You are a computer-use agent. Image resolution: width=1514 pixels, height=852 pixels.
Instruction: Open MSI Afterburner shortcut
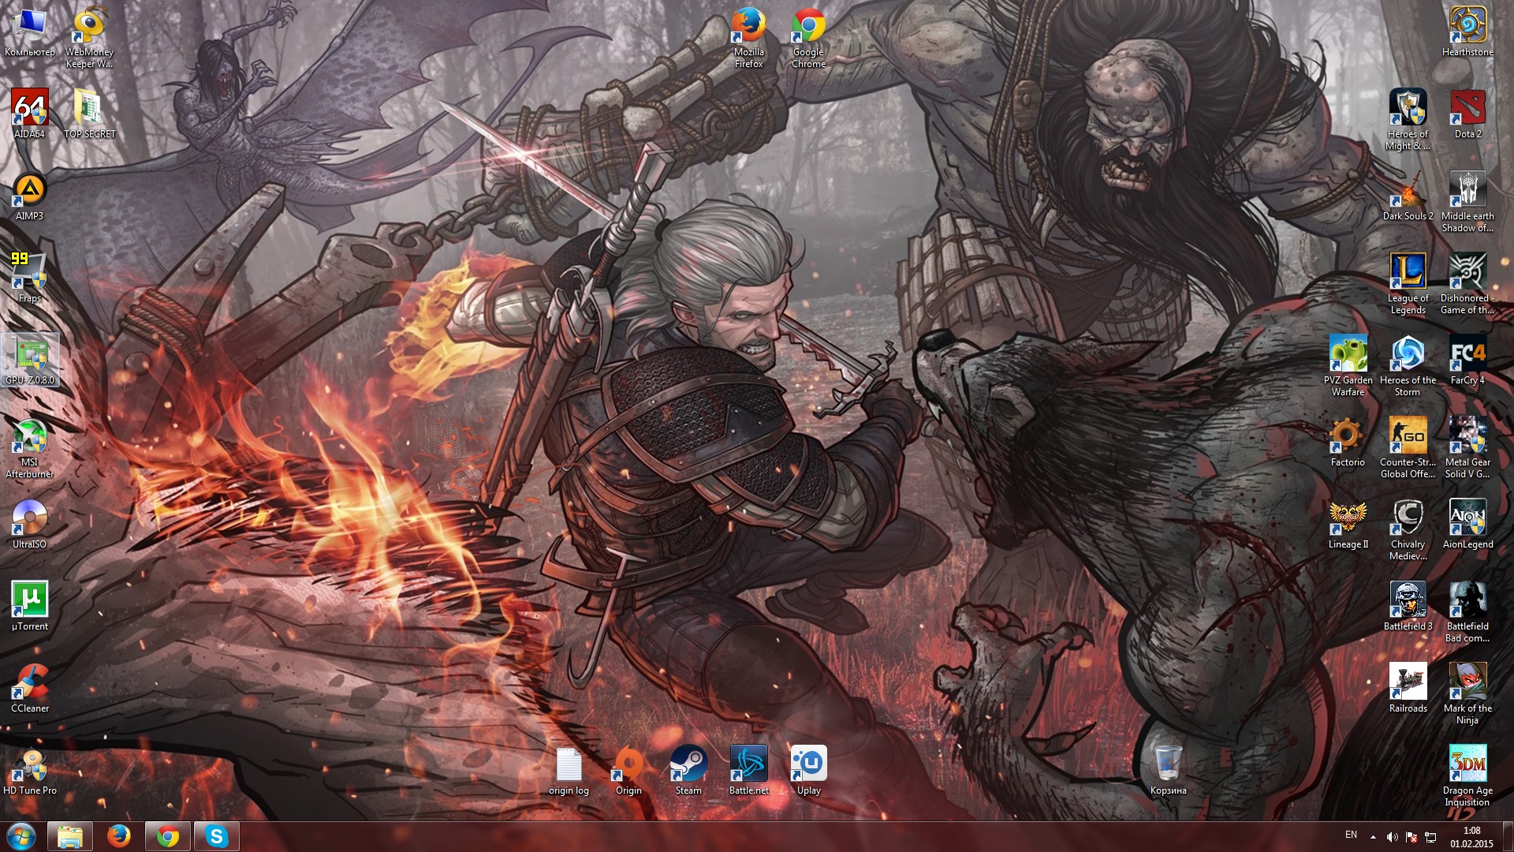click(x=30, y=448)
